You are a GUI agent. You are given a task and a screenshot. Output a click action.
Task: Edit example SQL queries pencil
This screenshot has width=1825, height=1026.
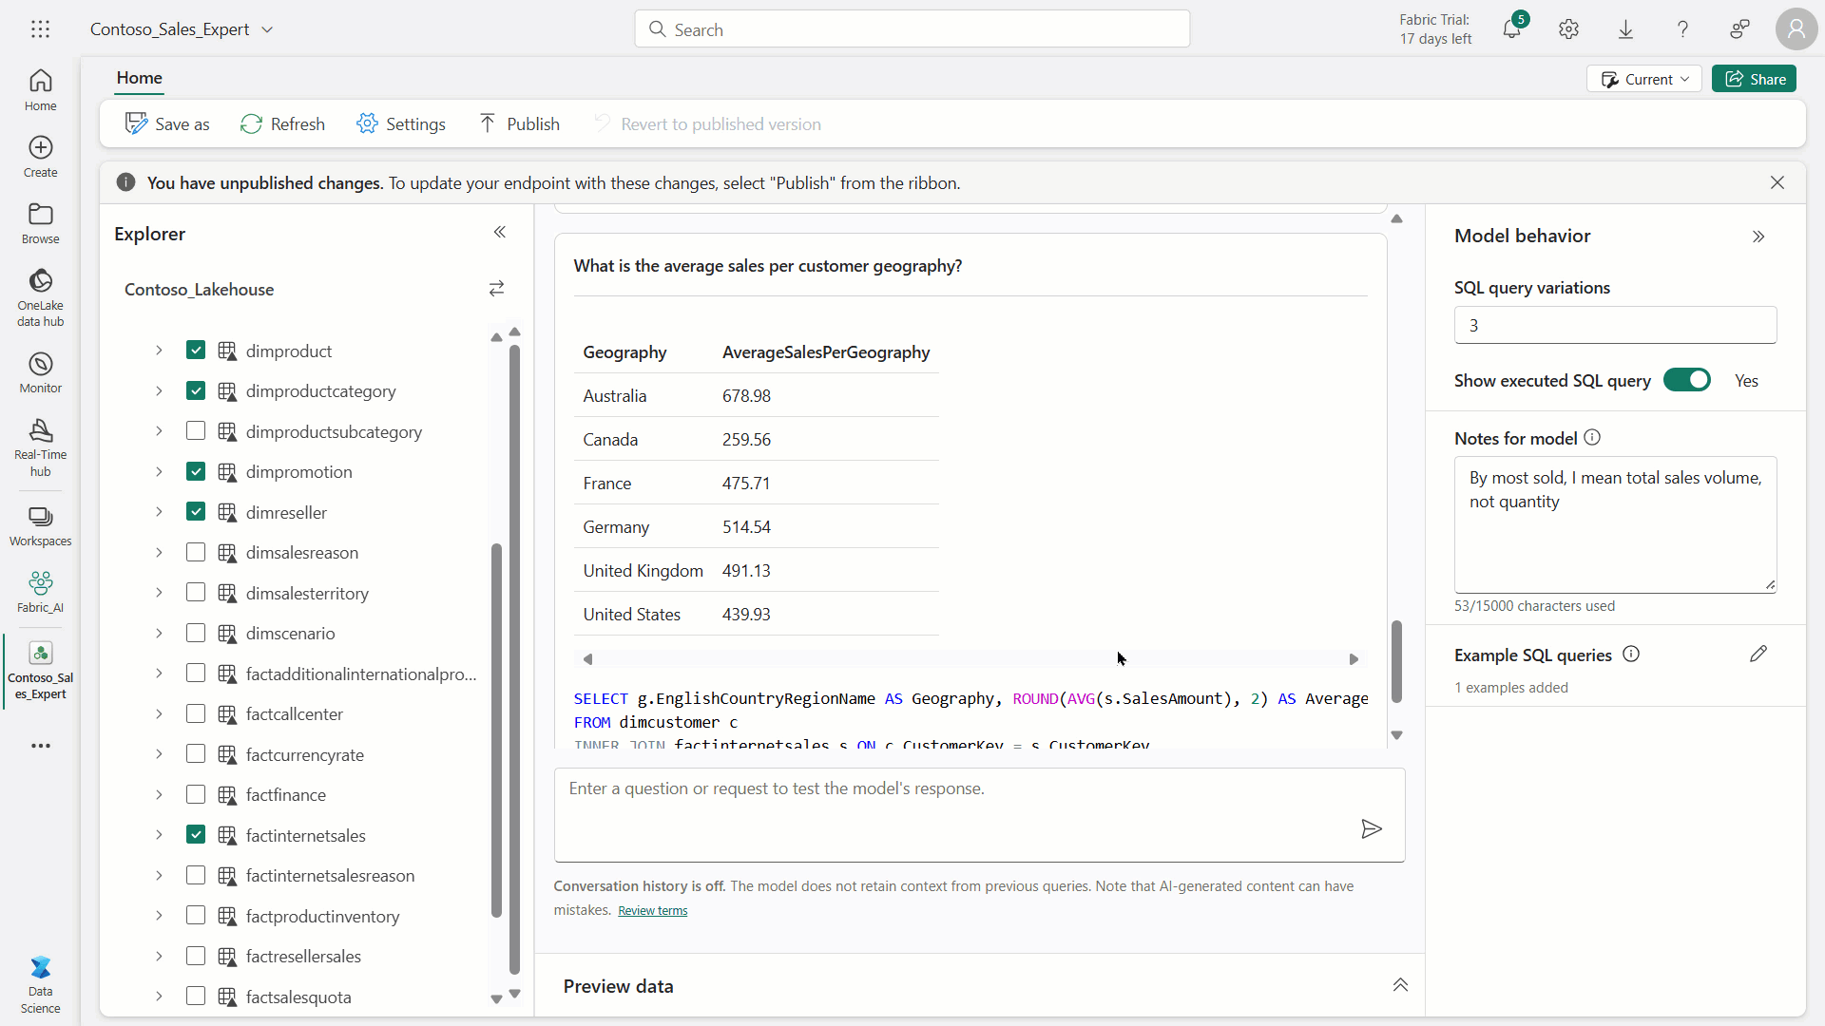click(x=1758, y=654)
